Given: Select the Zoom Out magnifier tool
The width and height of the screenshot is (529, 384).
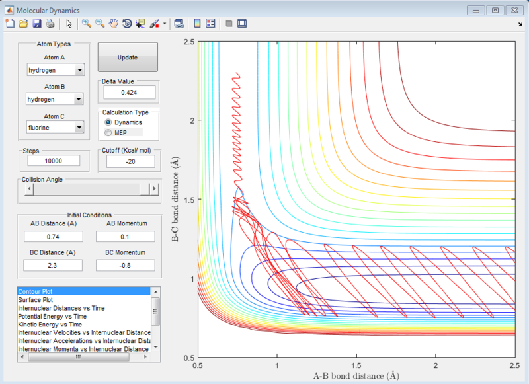Looking at the screenshot, I should [100, 24].
